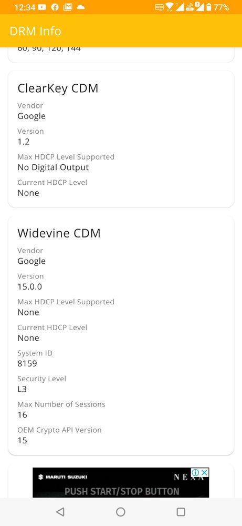Tap the Android back navigation triangle
The width and height of the screenshot is (242, 526).
click(x=60, y=512)
